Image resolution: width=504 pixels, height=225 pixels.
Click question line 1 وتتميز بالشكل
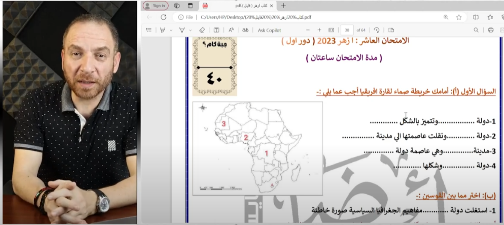[433, 121]
